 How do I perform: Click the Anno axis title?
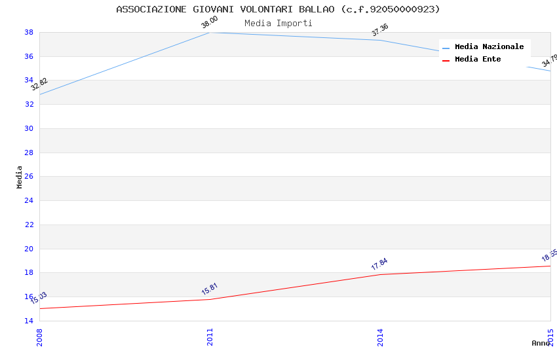point(541,343)
